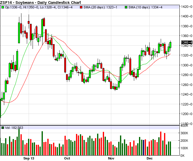
Task: Click the dark green Vol legend swatch
Action: click(3, 128)
